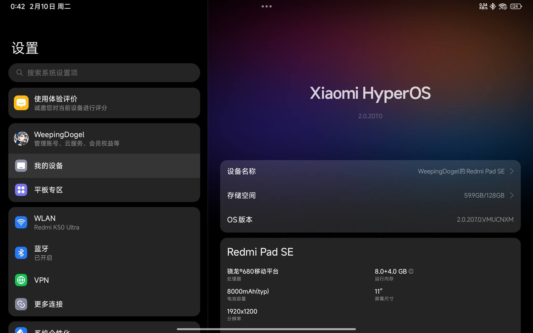Expand the storage space chevron arrow

click(512, 195)
